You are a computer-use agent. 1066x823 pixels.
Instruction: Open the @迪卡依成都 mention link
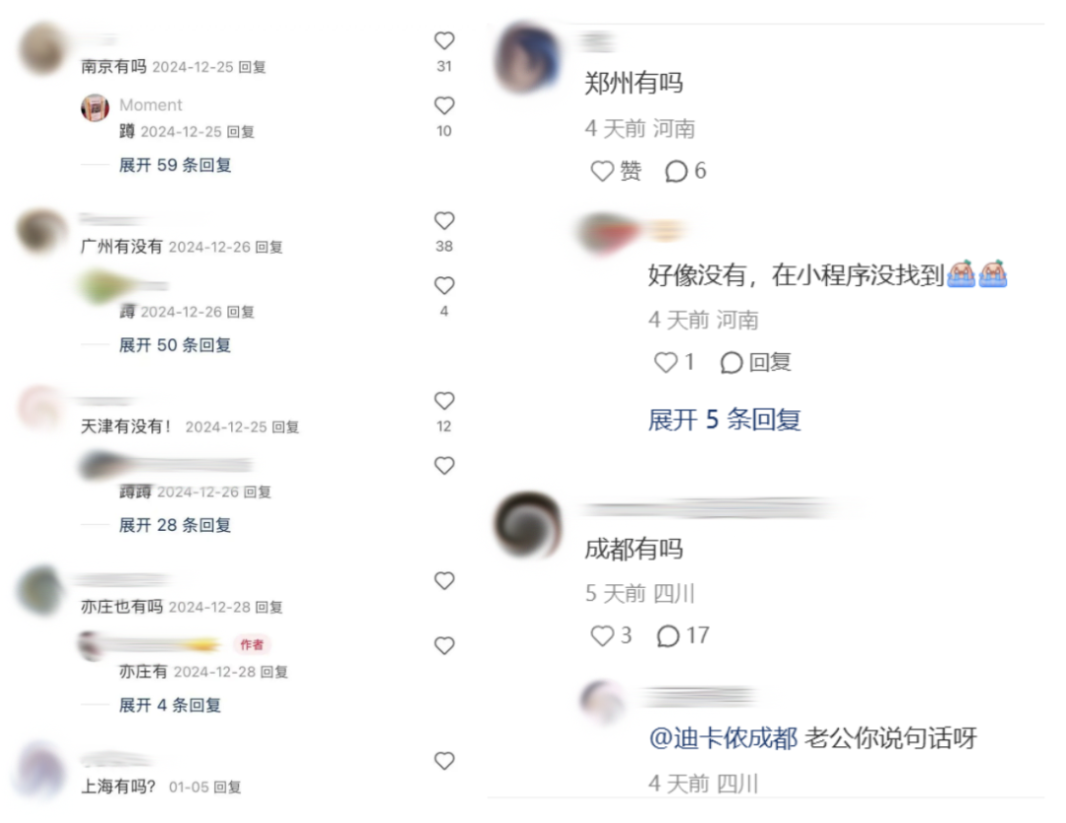pos(723,738)
